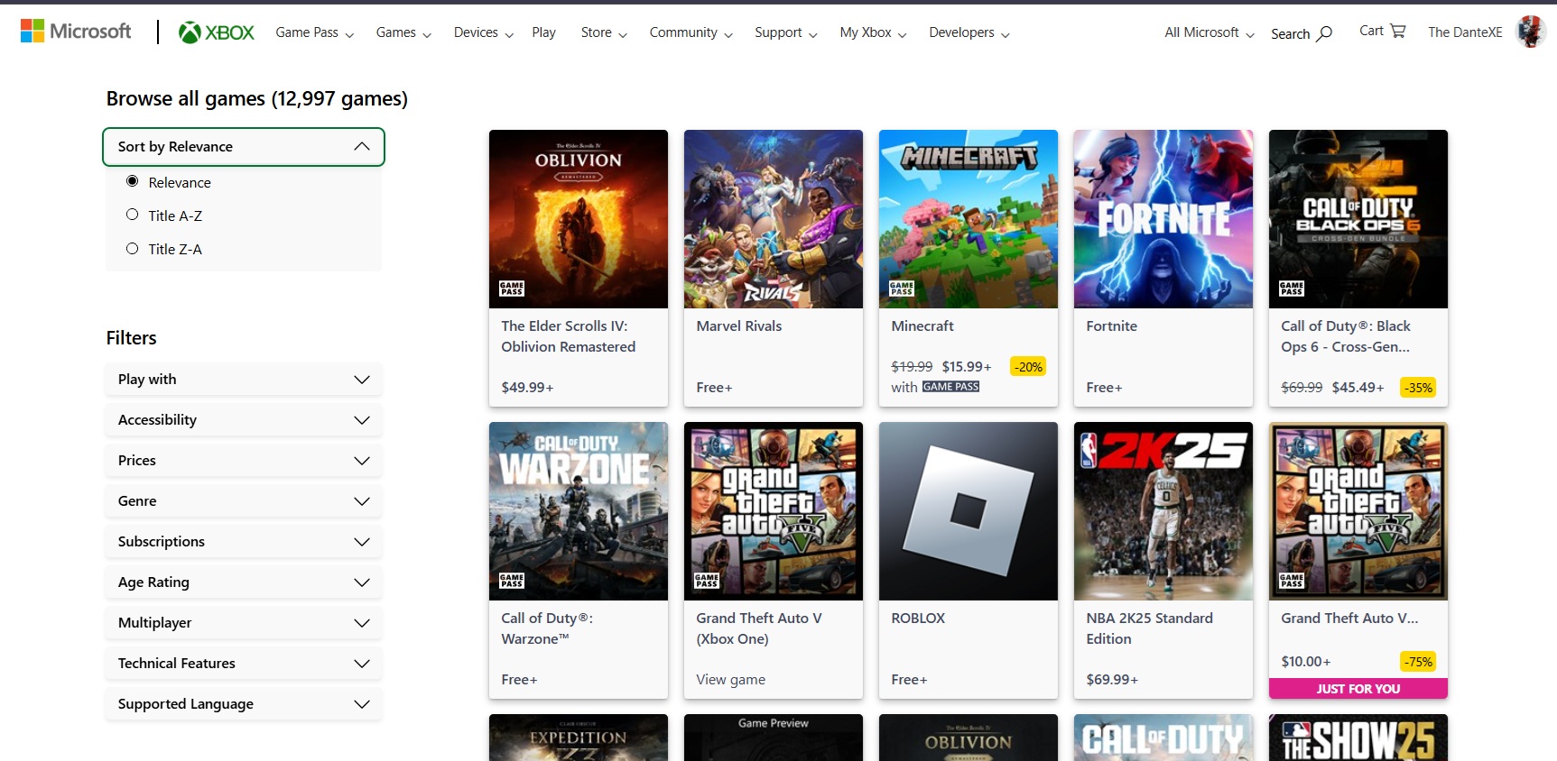The image size is (1557, 761).
Task: Open the All Microsoft dropdown
Action: click(x=1209, y=32)
